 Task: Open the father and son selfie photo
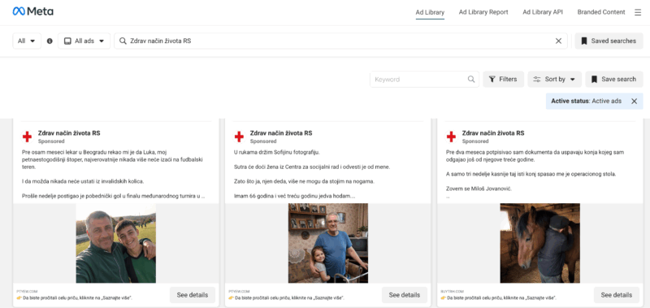click(x=116, y=243)
